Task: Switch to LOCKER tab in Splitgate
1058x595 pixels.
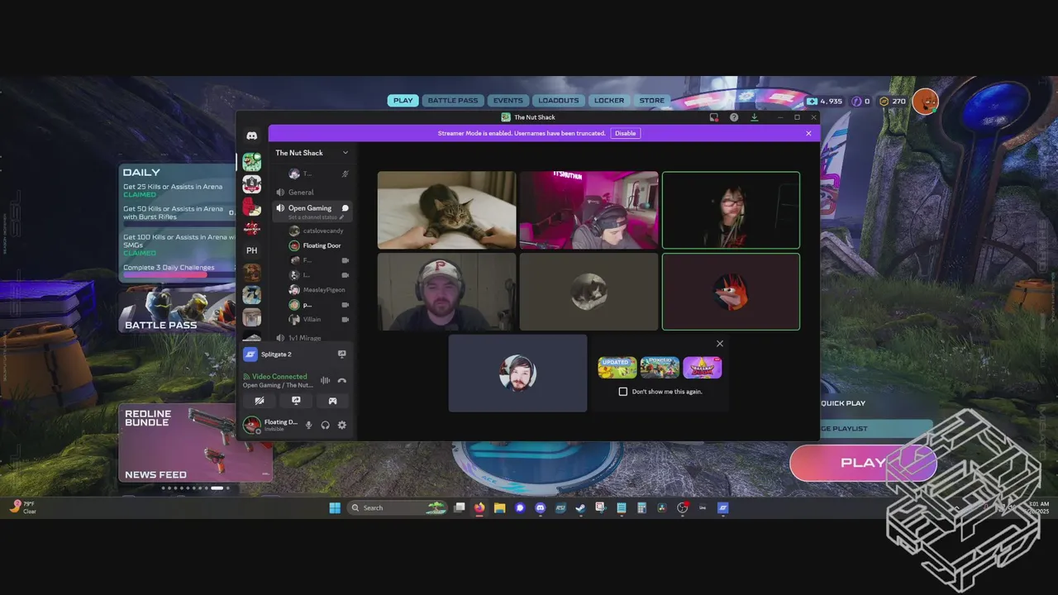Action: (x=609, y=101)
